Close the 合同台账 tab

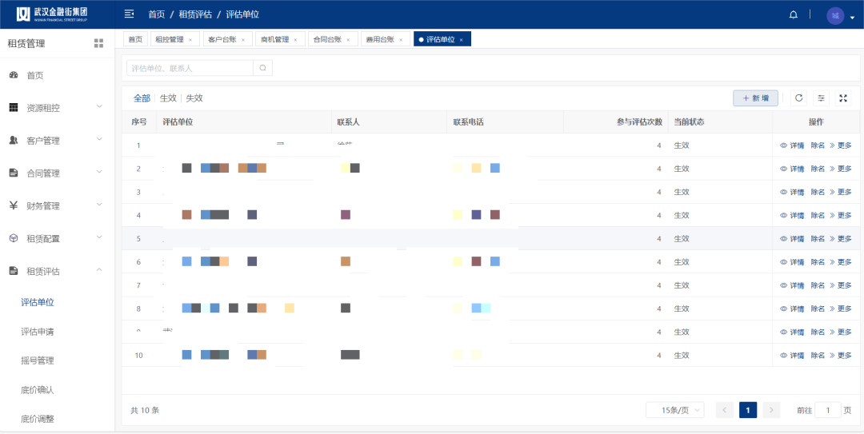[x=348, y=40]
